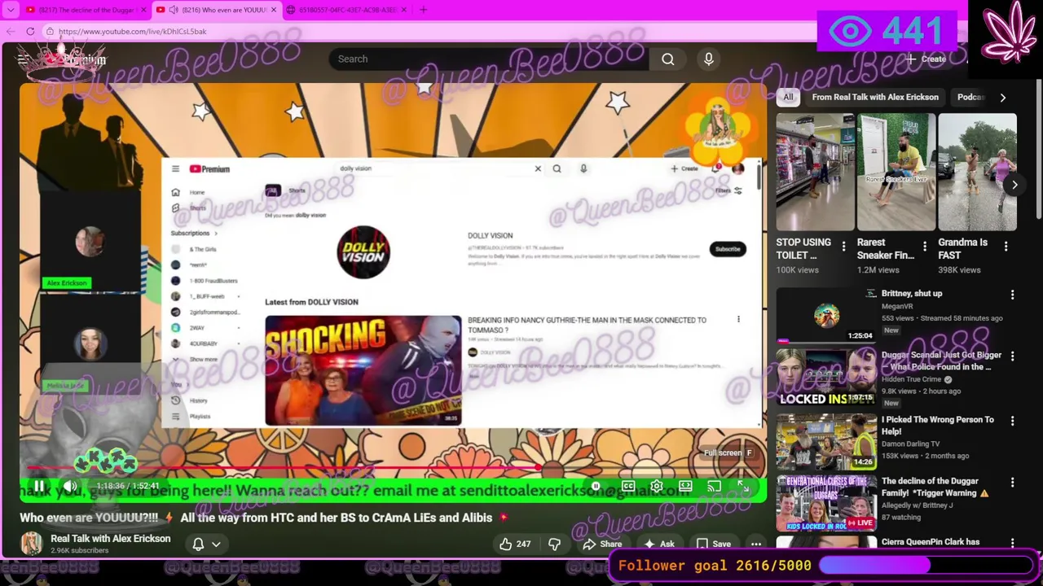Switch to the 65180557-04FC browser tab
This screenshot has height=586, width=1043.
coord(348,10)
